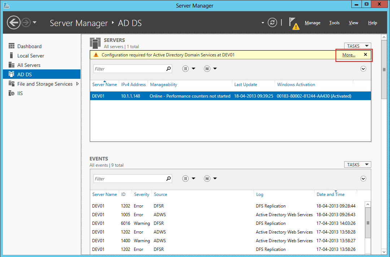Click the search magnifier in Servers filter
Viewport: 390px width, 257px height.
[x=168, y=69]
